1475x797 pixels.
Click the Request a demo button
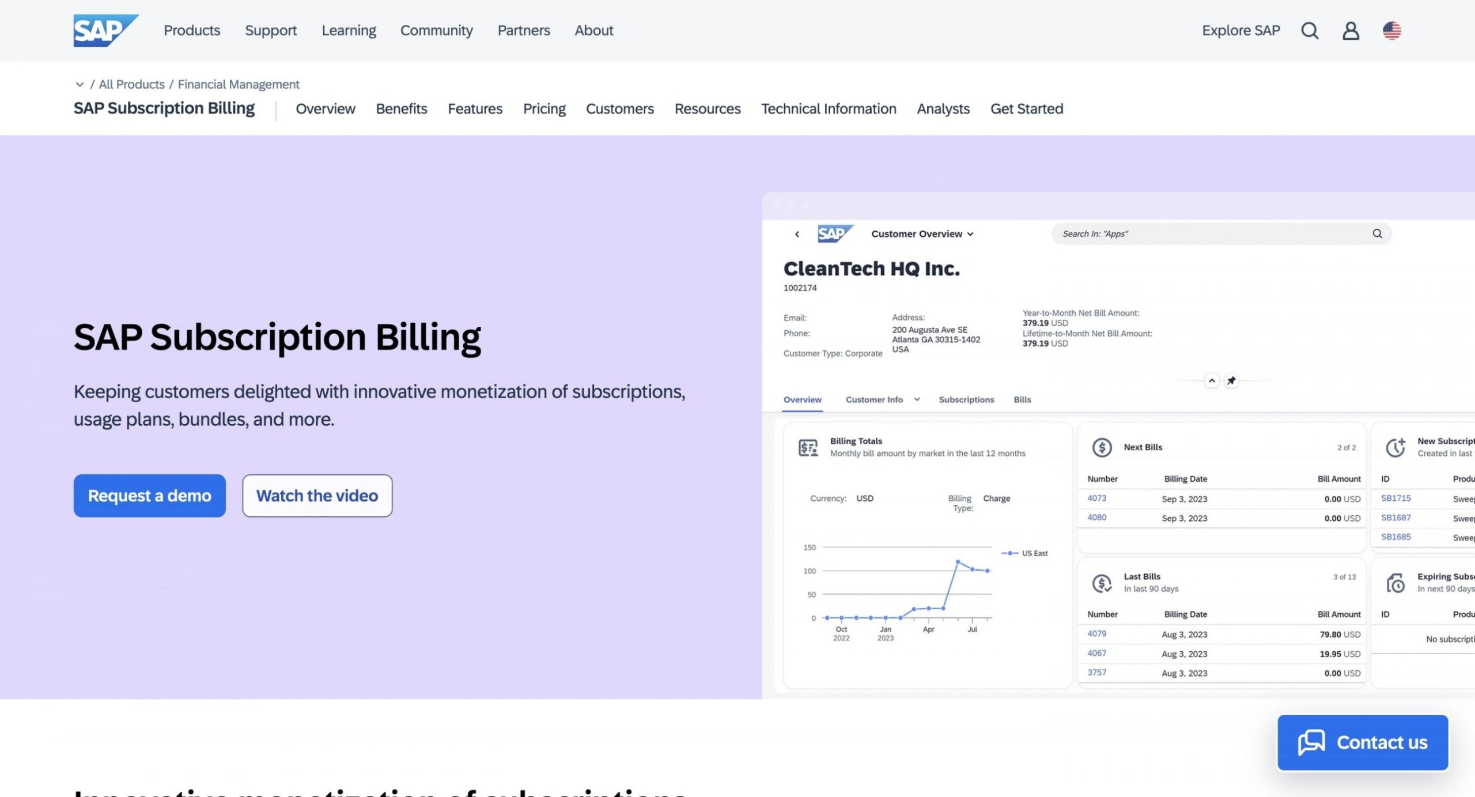[x=150, y=496]
